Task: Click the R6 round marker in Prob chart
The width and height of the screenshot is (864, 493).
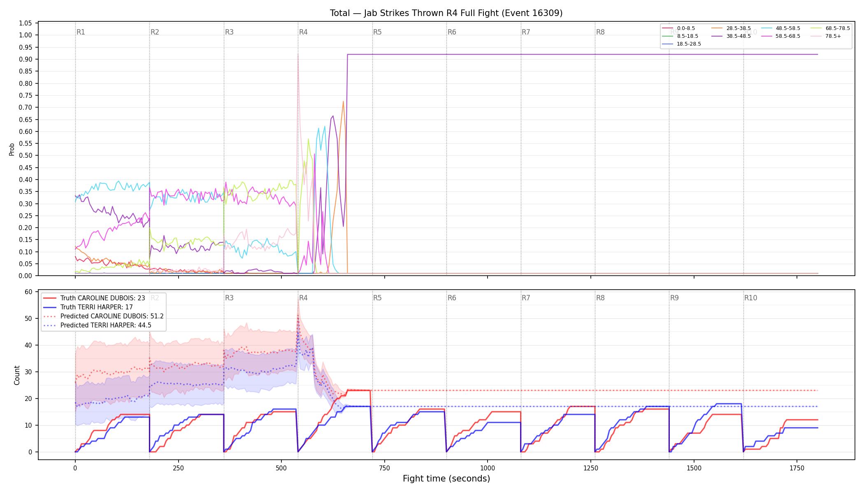Action: coord(452,32)
